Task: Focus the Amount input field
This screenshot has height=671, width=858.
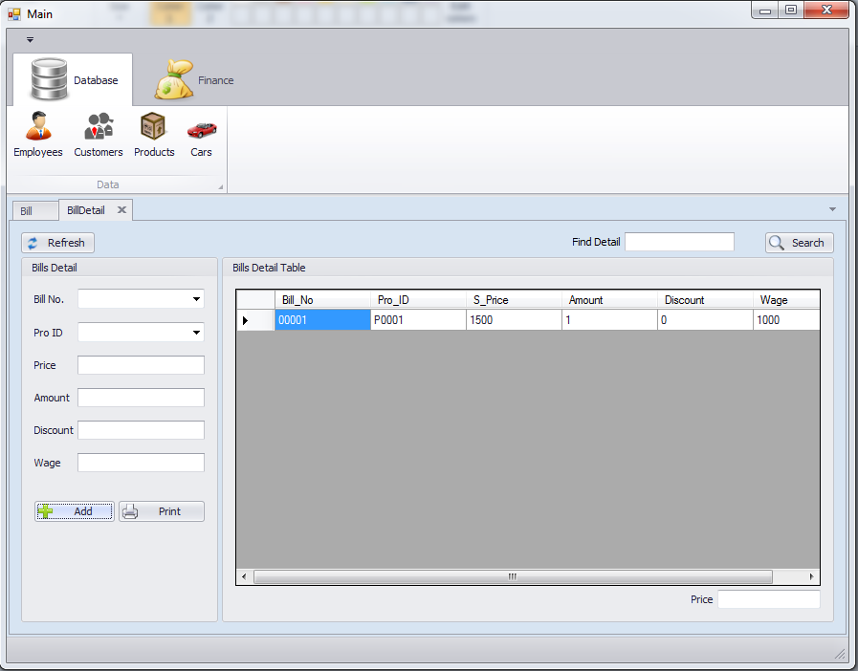Action: [x=142, y=398]
